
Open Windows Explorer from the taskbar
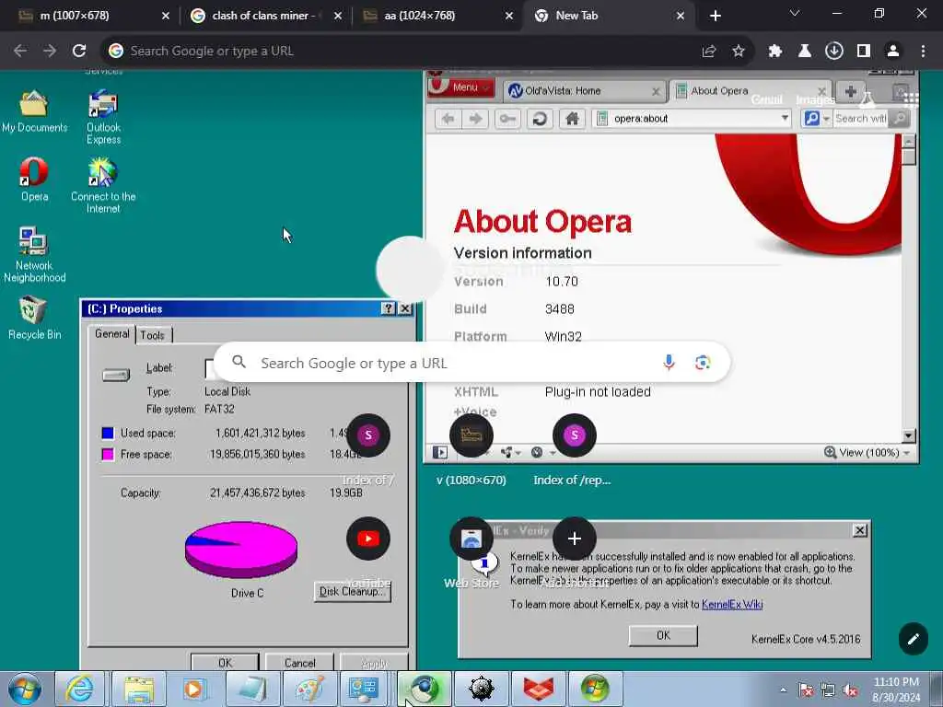(x=138, y=689)
